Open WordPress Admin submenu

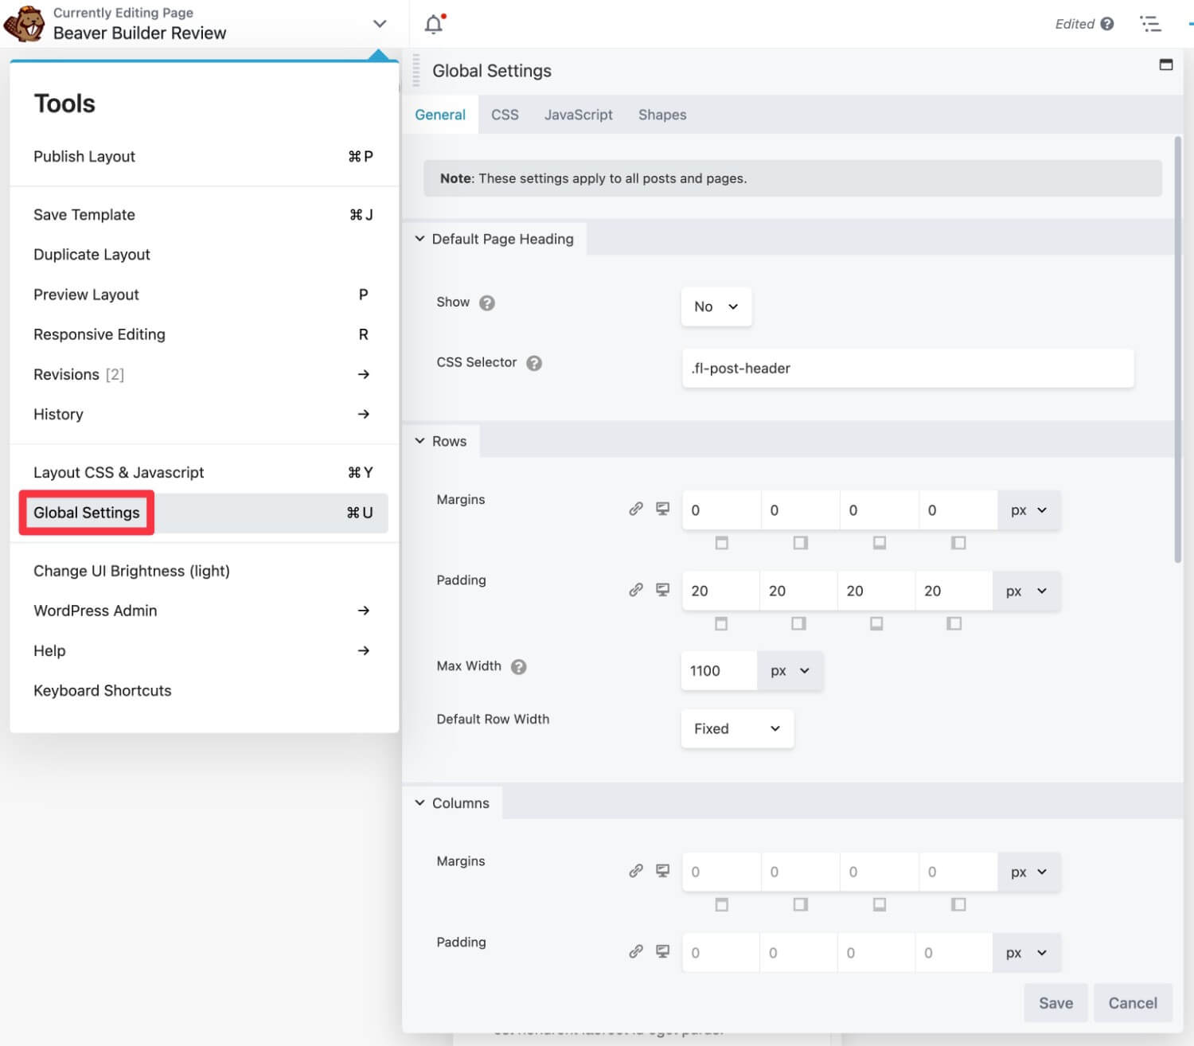click(204, 611)
